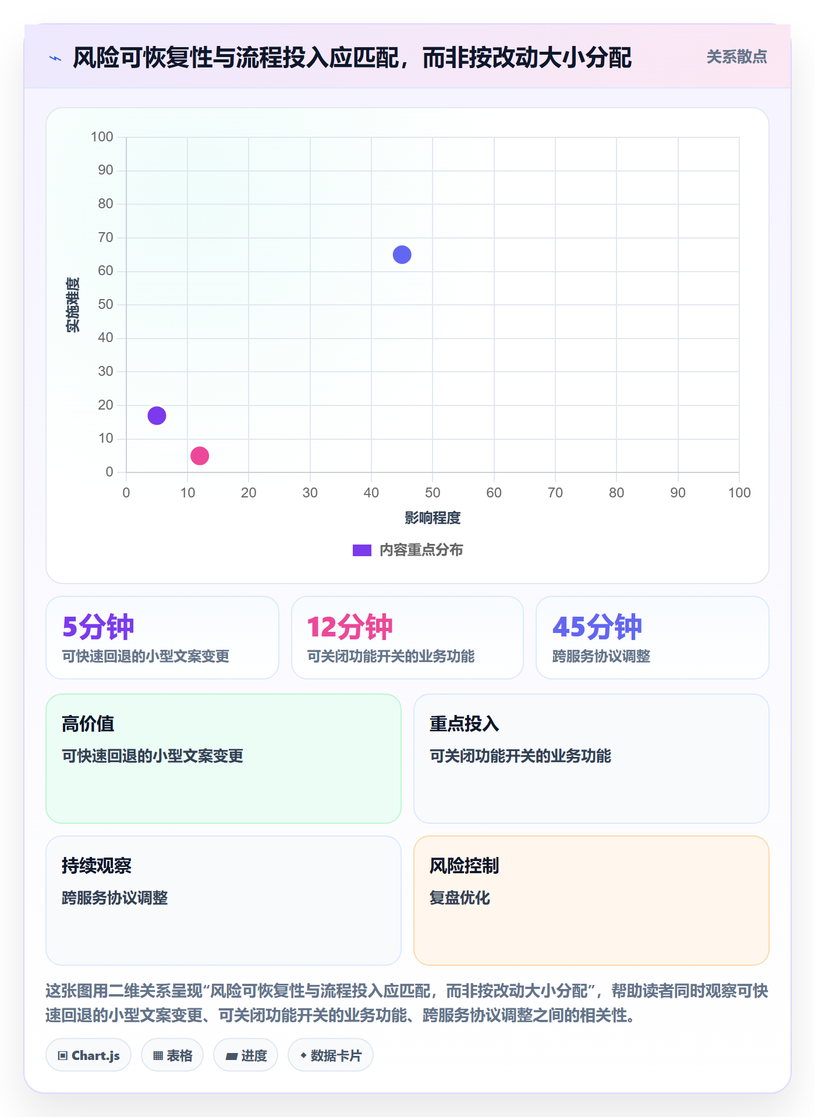Select the 高价值 quadrant card

tap(224, 759)
